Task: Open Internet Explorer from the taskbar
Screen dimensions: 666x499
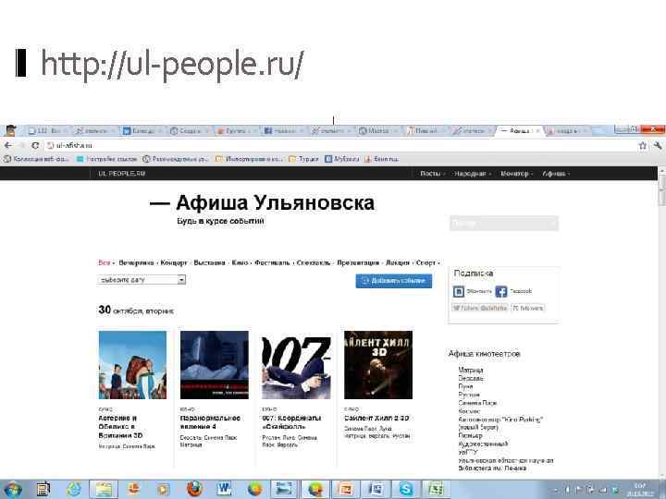Action: [73, 489]
